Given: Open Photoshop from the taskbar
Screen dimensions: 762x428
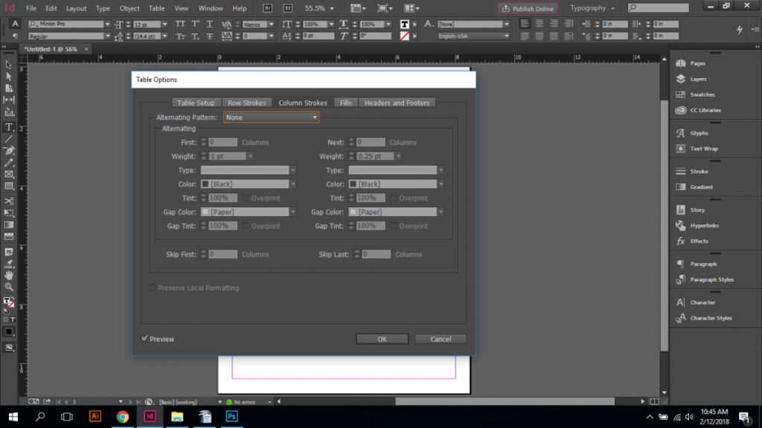Looking at the screenshot, I should (x=231, y=416).
